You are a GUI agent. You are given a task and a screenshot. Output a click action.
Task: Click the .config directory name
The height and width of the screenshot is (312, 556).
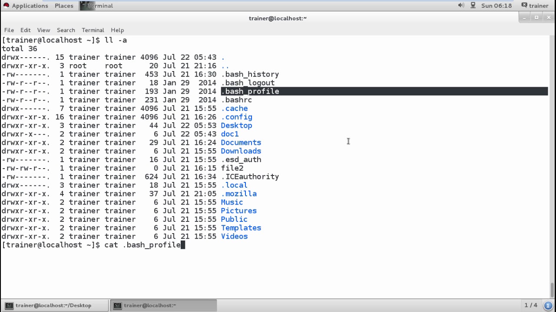237,117
